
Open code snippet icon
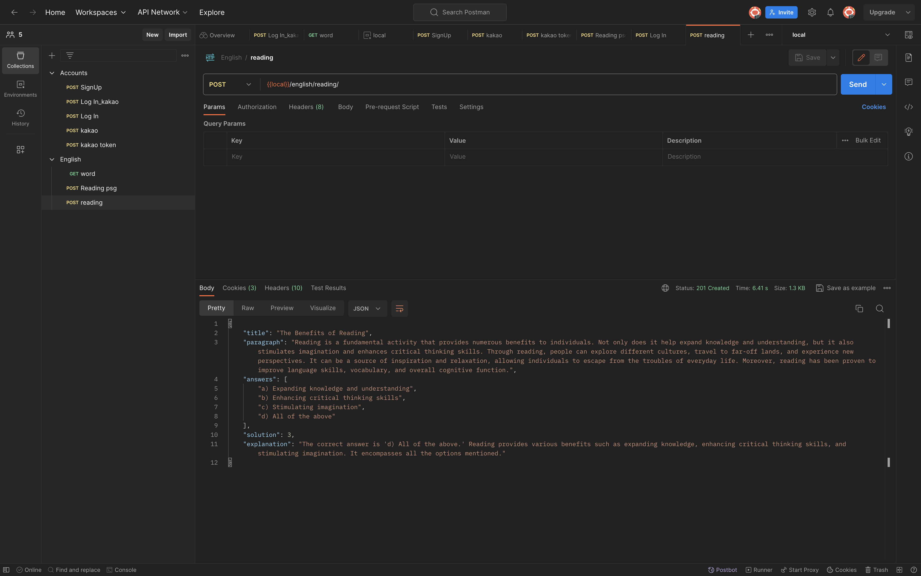908,107
